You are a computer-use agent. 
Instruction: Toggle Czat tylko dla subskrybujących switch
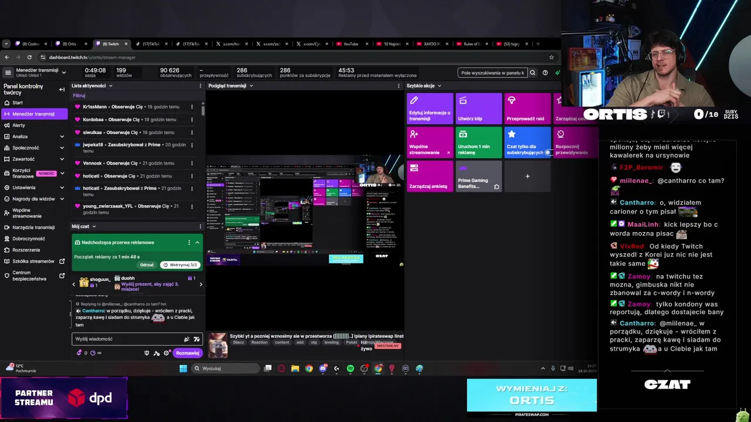(547, 152)
